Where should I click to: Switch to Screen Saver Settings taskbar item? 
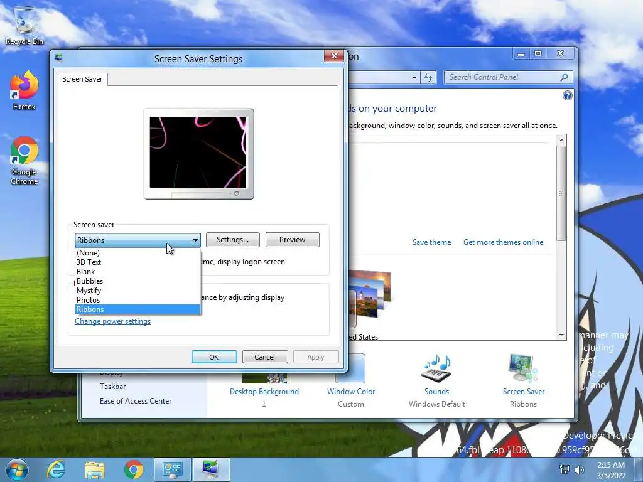point(212,469)
